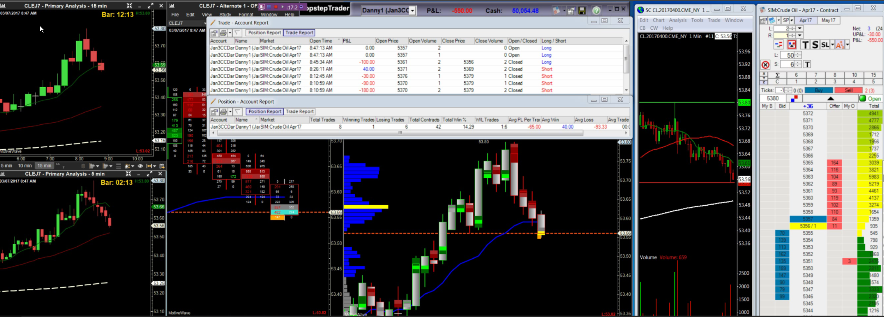
Task: Click the red and blue squares recenter icon
Action: click(x=794, y=99)
